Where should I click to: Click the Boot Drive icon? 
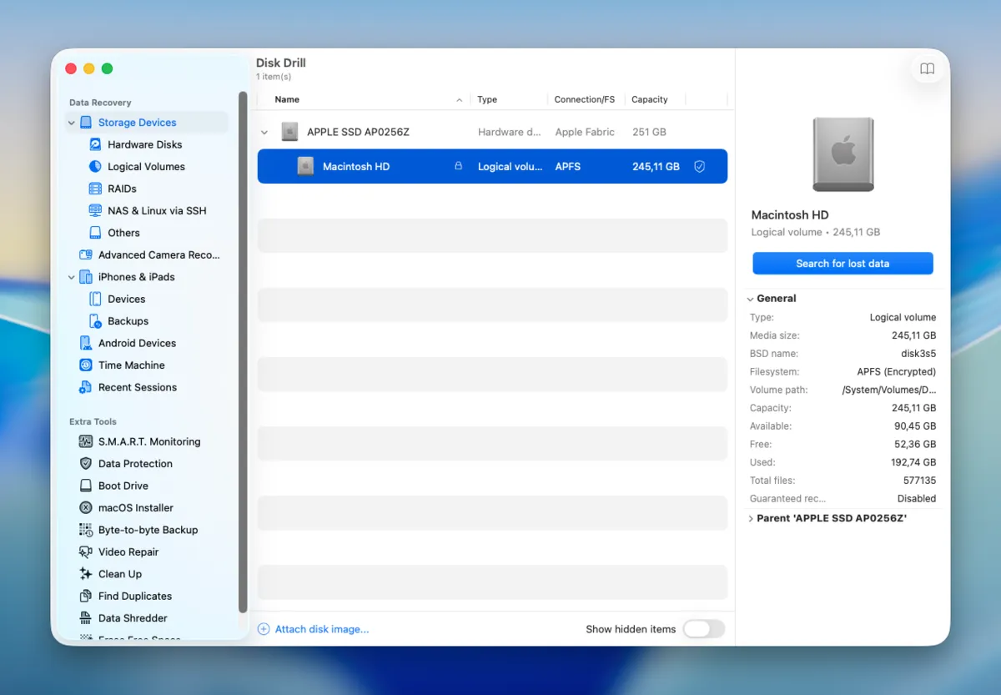tap(86, 486)
